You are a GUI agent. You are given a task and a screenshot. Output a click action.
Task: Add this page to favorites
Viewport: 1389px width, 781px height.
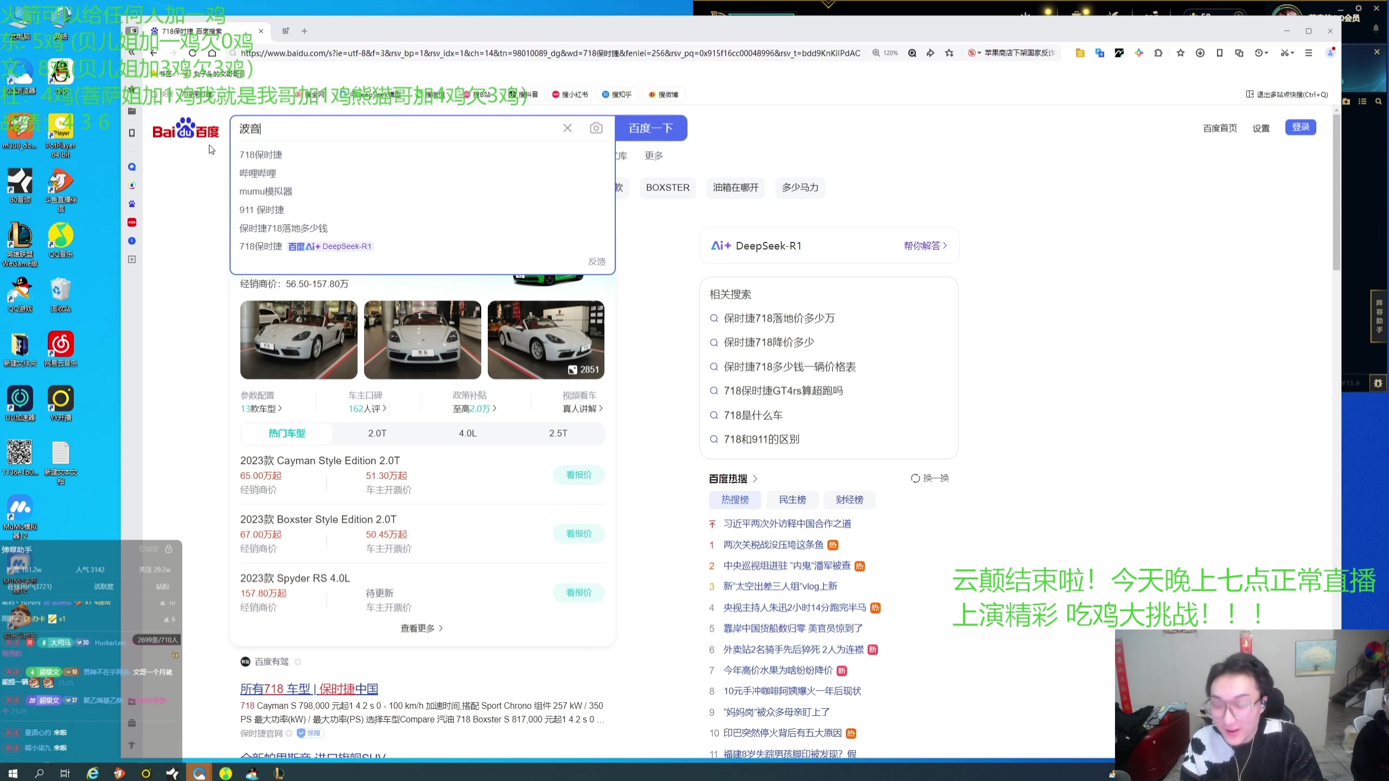pyautogui.click(x=949, y=53)
